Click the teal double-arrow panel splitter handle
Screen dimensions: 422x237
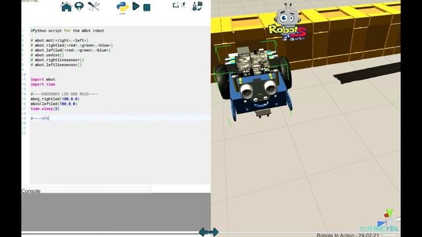(209, 232)
